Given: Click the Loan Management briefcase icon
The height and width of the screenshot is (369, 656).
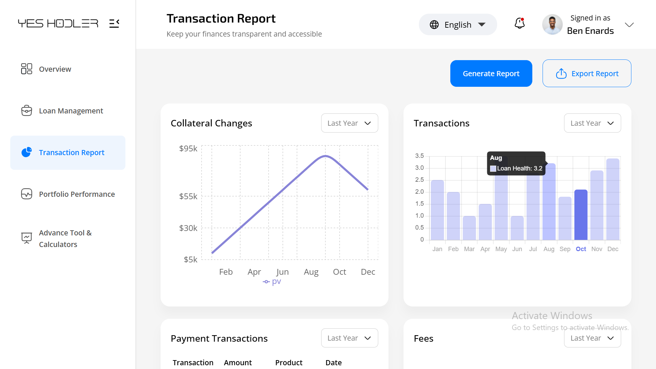Looking at the screenshot, I should [26, 111].
